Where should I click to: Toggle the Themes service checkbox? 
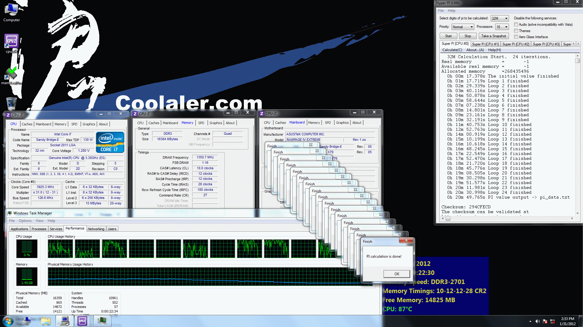[x=516, y=31]
